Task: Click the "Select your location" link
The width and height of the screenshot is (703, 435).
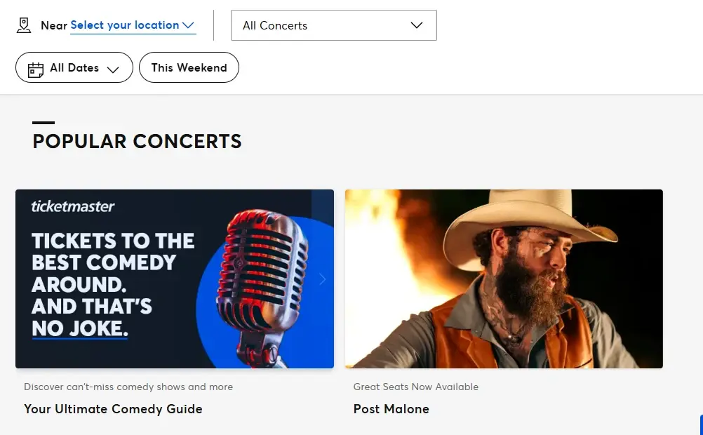Action: pos(125,25)
